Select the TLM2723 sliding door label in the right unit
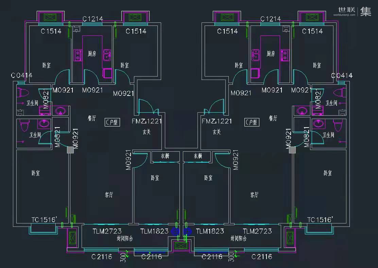The image size is (378, 268). [257, 231]
